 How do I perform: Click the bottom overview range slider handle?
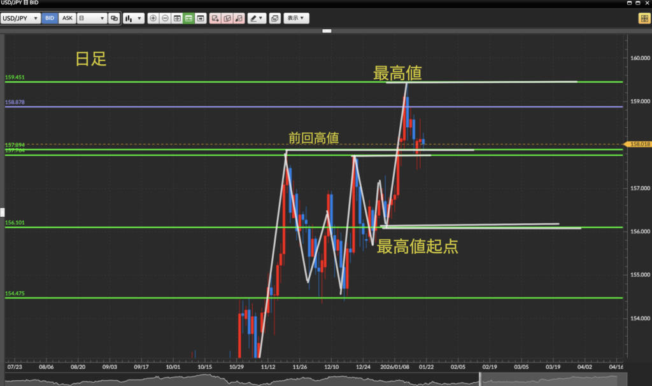(480, 380)
